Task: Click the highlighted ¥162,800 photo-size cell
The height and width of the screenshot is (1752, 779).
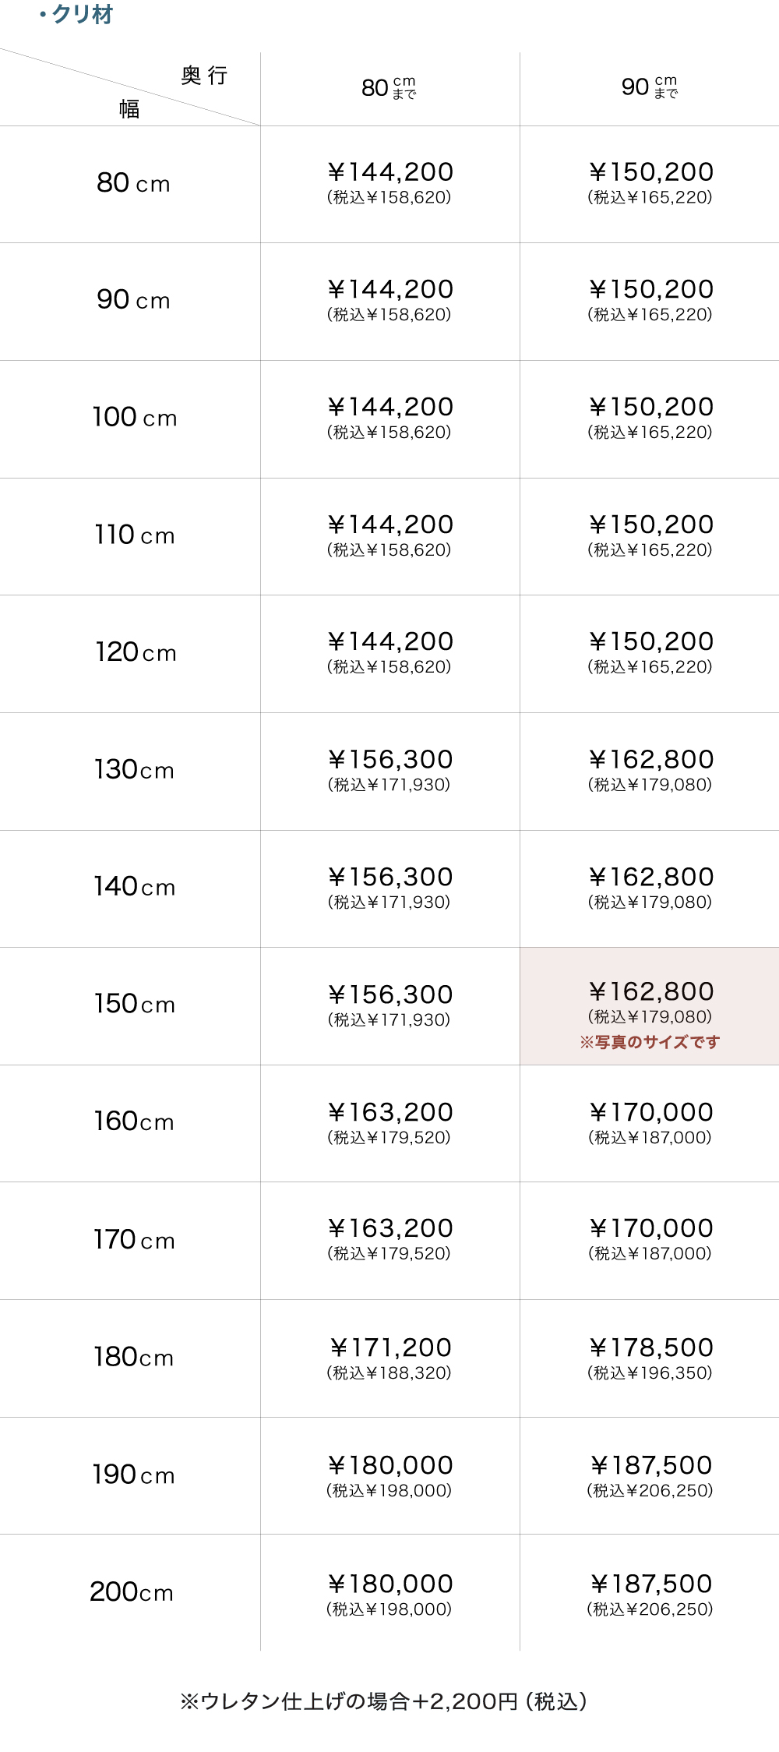Action: pos(651,992)
